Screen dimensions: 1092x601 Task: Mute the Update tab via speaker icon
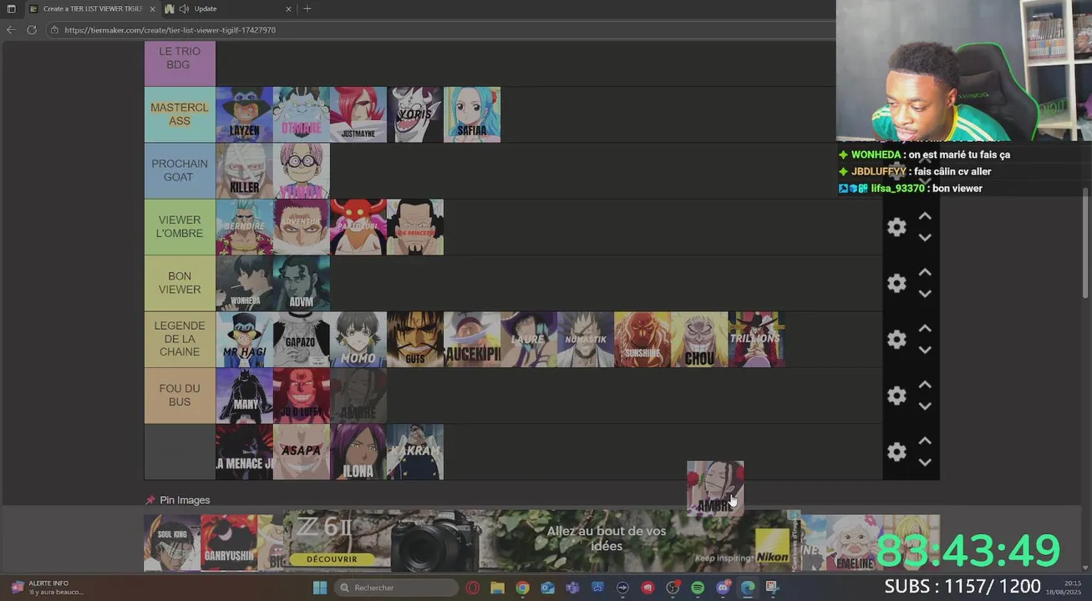coord(183,8)
